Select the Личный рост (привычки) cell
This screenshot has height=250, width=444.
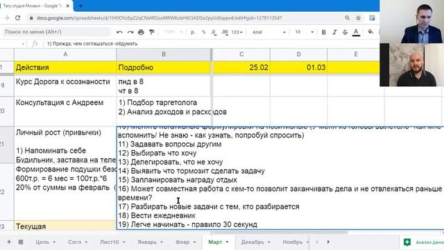click(x=65, y=144)
